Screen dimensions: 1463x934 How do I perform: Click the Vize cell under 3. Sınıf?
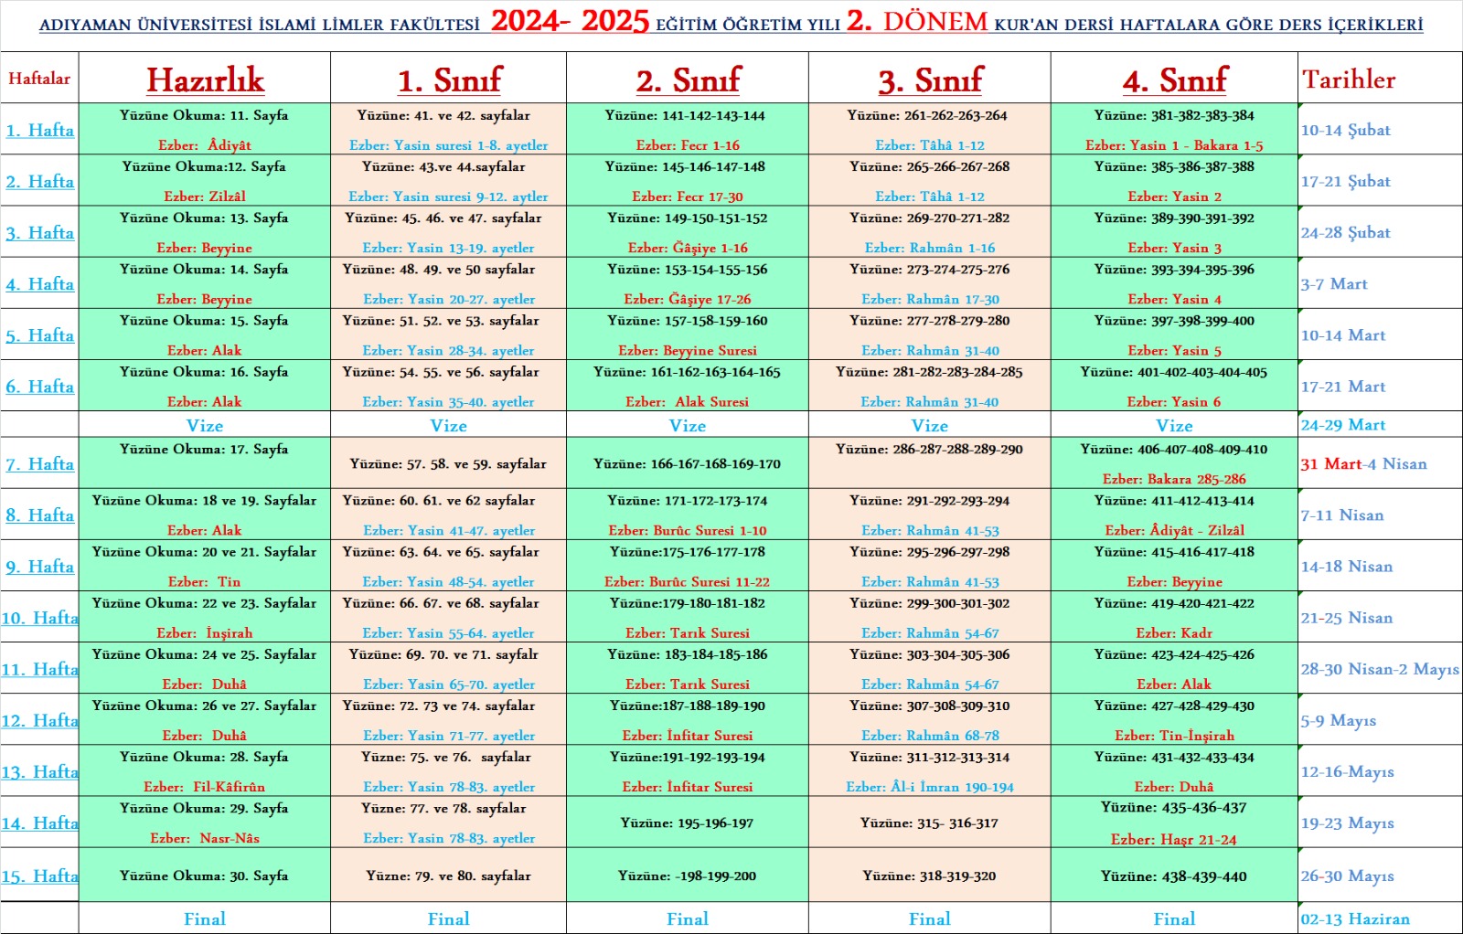[x=929, y=425]
